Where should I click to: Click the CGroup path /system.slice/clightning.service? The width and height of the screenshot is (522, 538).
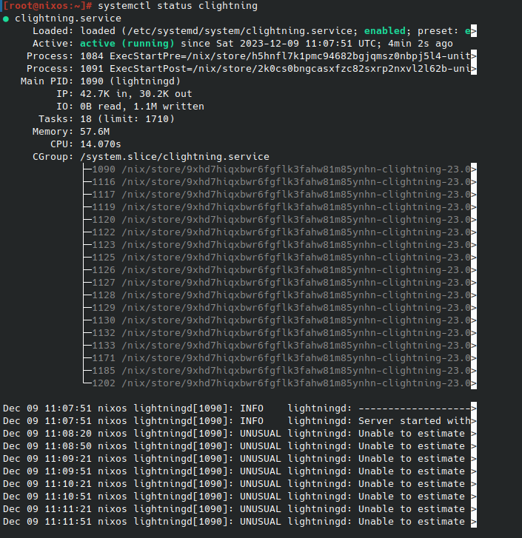point(173,157)
